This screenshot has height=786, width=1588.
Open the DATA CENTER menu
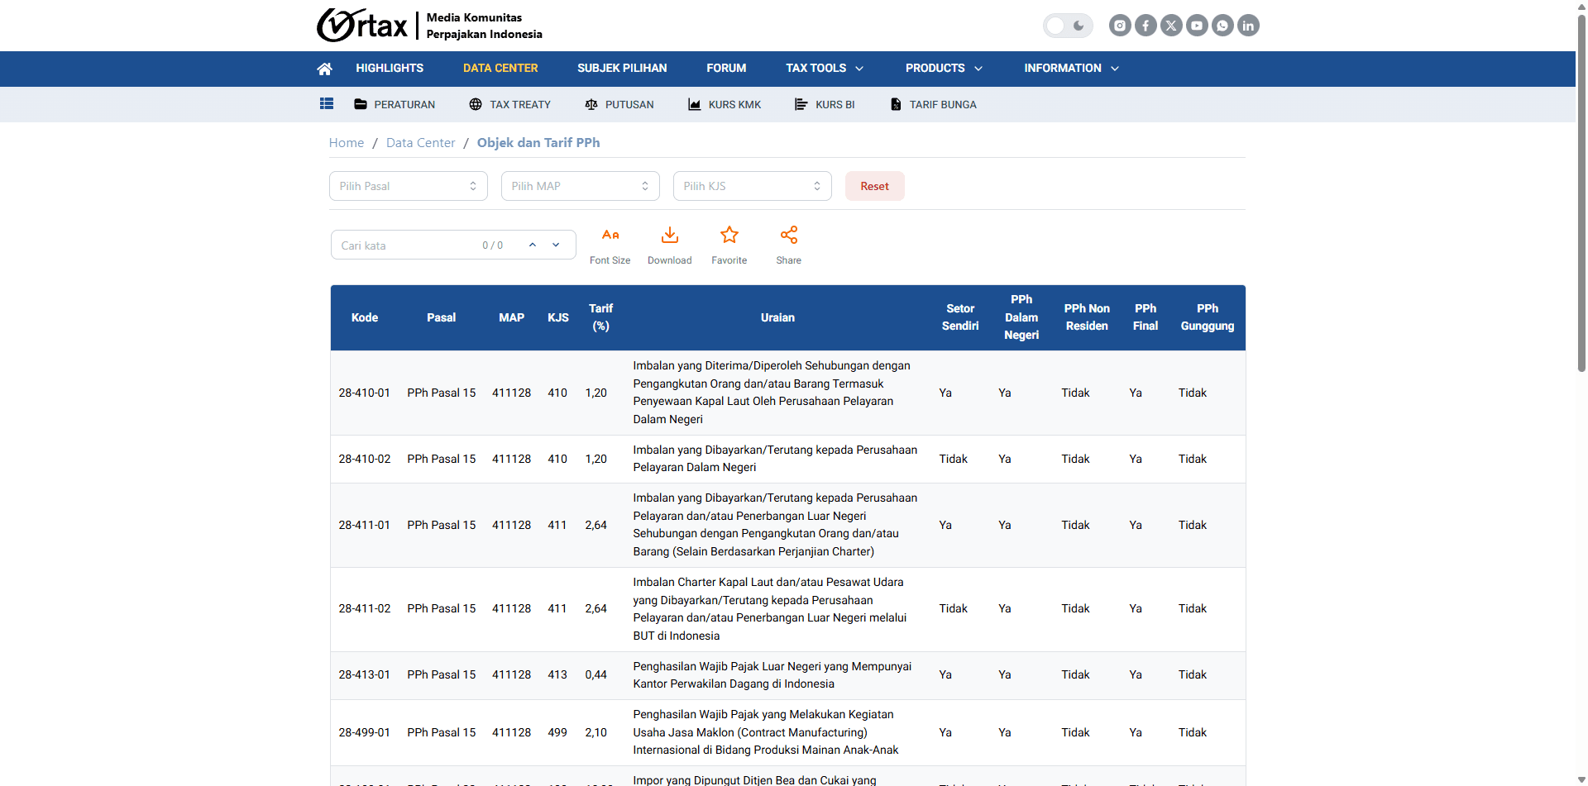pos(500,69)
